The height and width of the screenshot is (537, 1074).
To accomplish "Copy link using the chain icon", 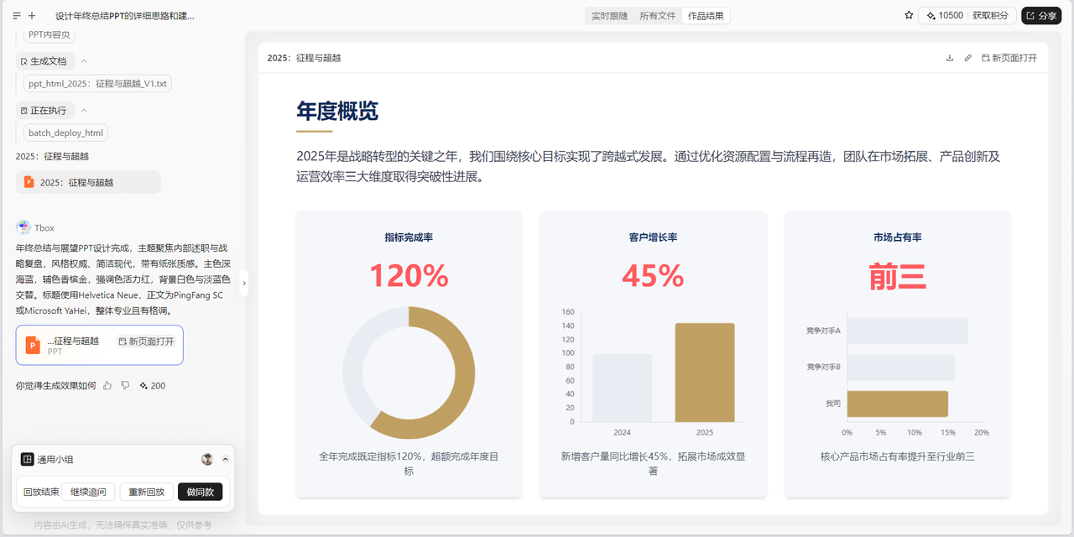I will pyautogui.click(x=967, y=58).
